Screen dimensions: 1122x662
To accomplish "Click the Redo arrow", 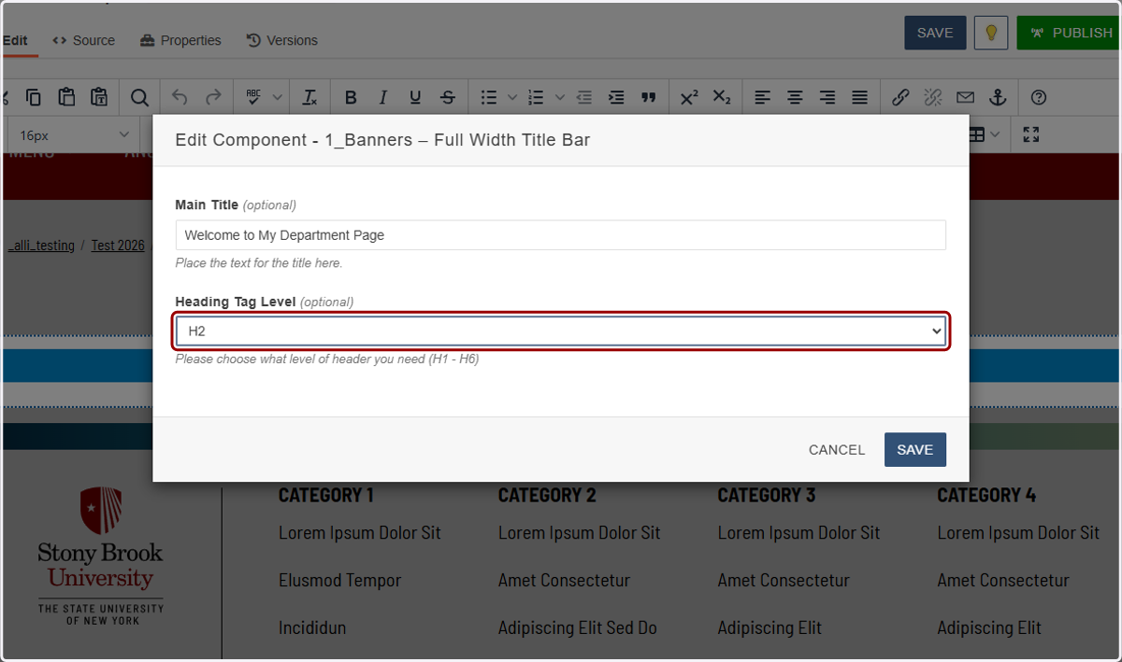I will click(x=213, y=97).
